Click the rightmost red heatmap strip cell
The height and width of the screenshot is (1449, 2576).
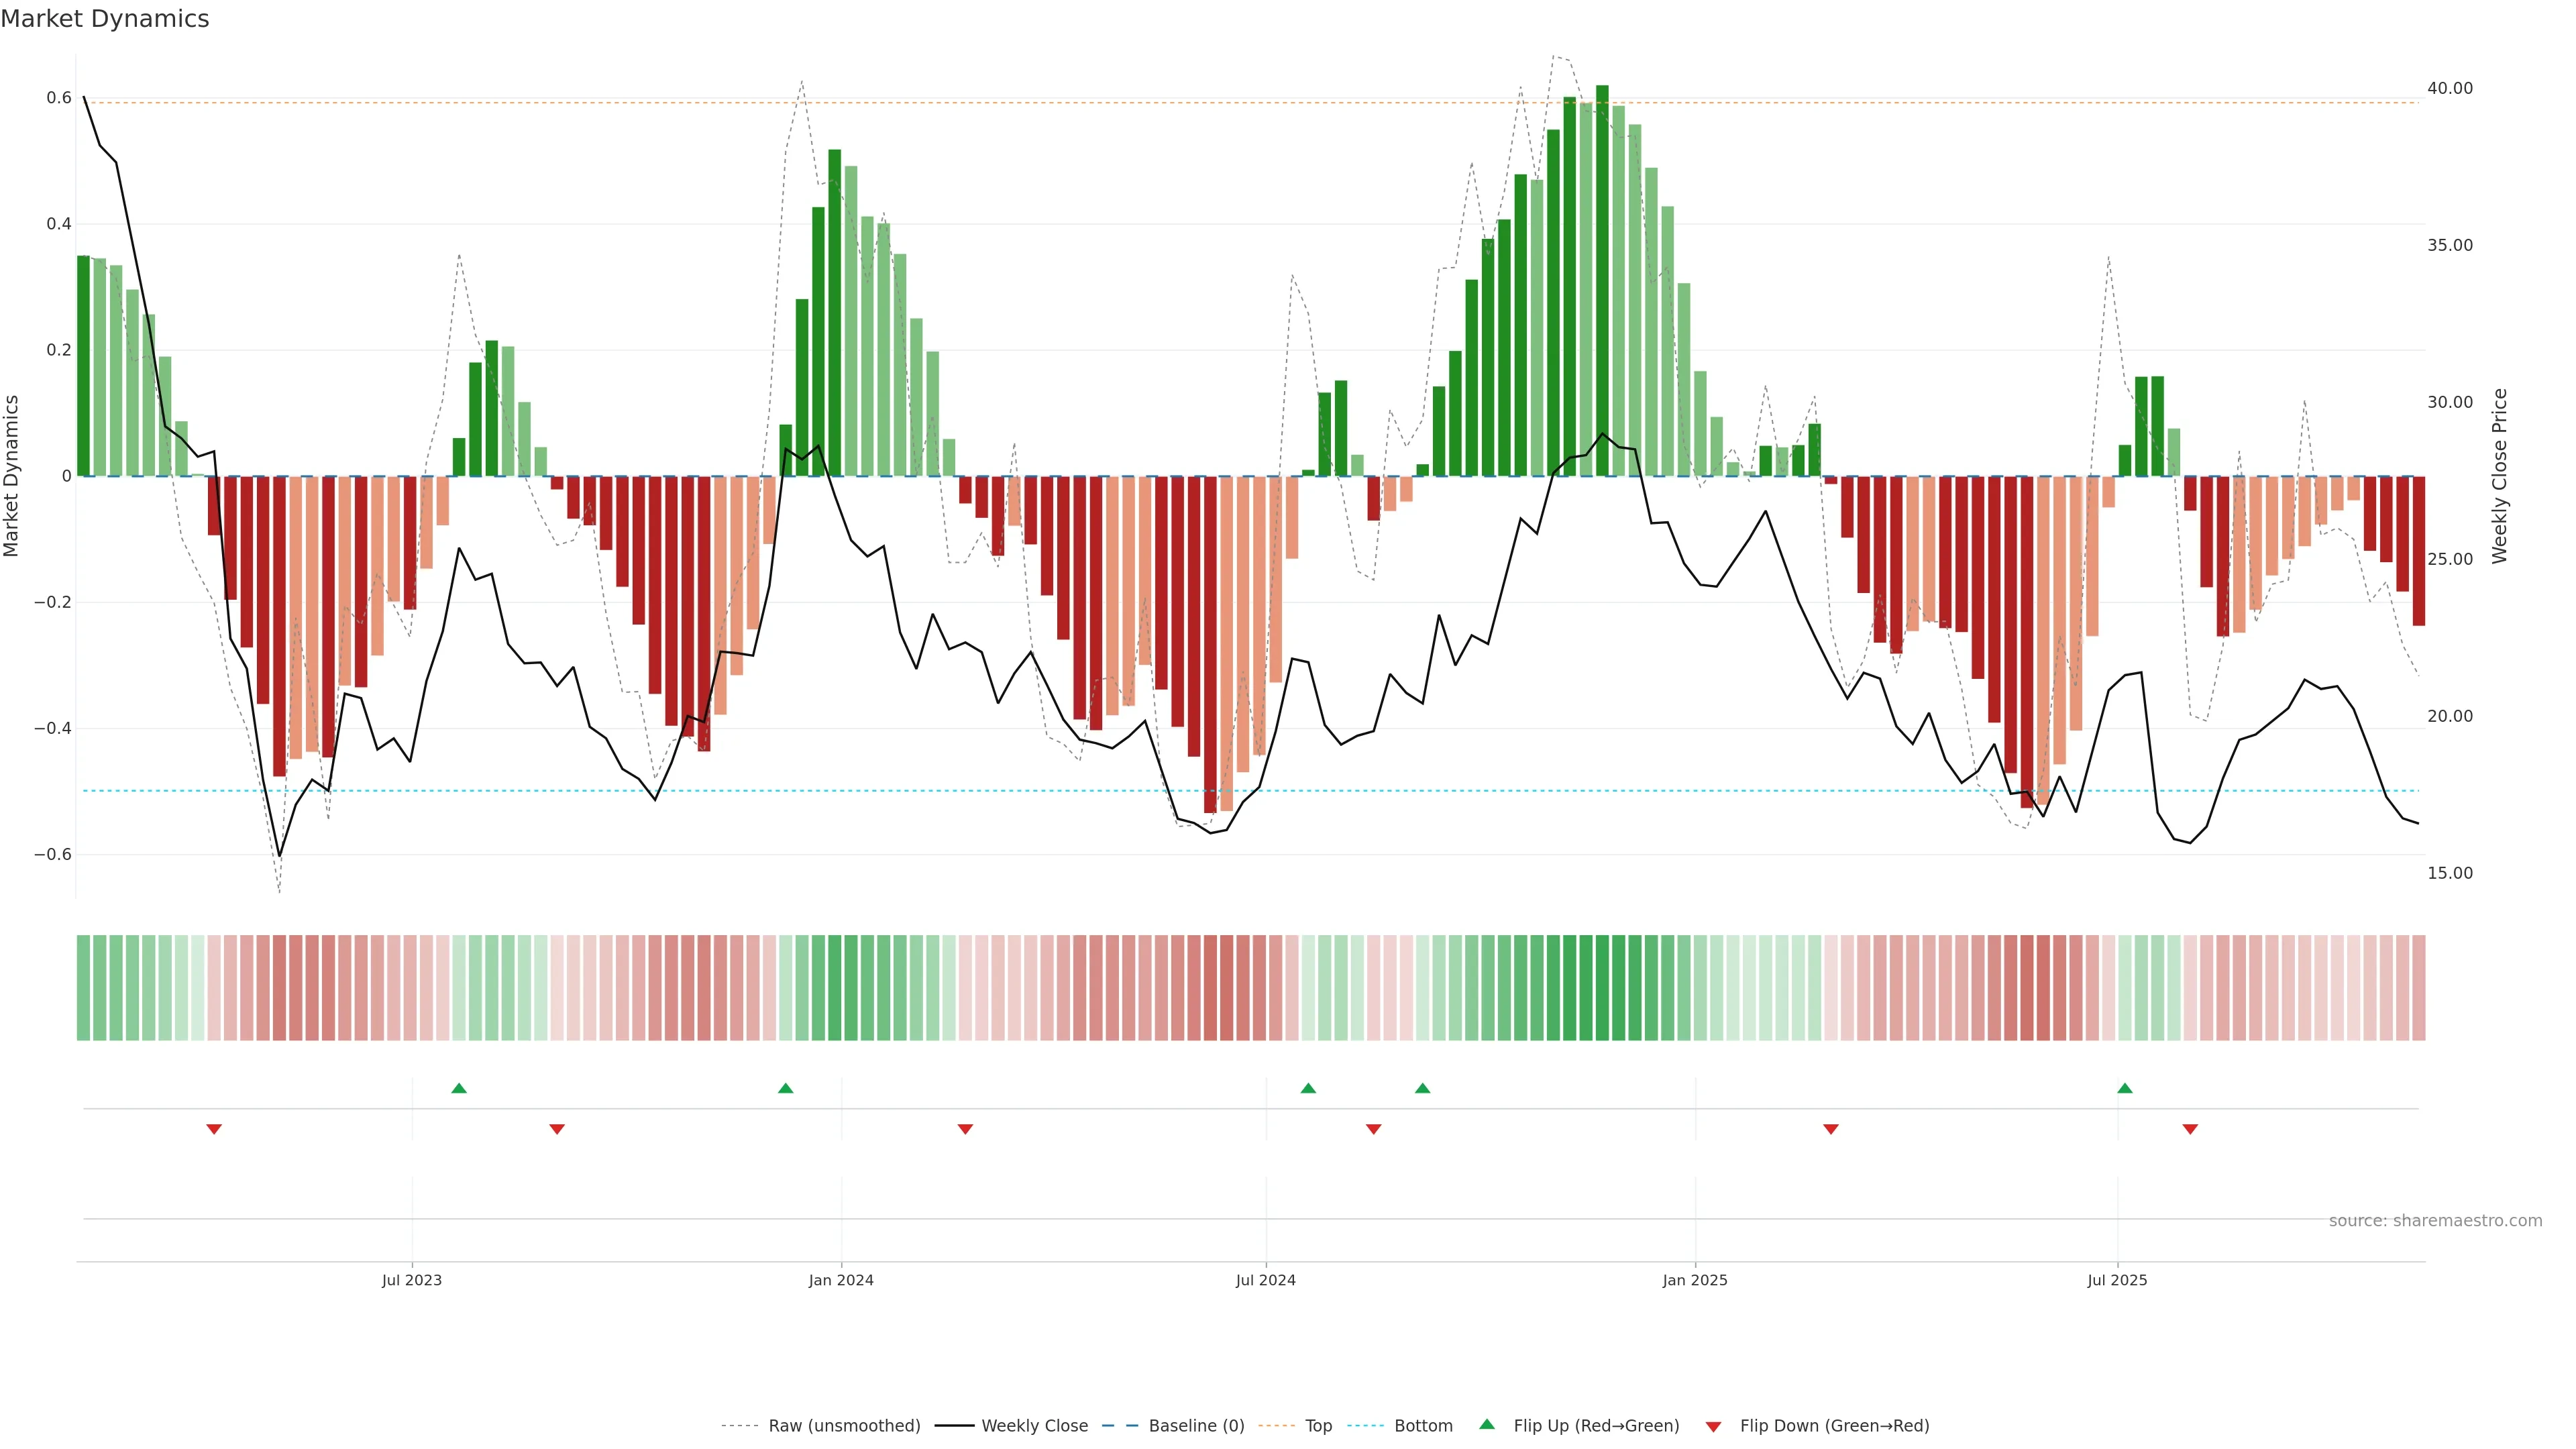pyautogui.click(x=2418, y=988)
